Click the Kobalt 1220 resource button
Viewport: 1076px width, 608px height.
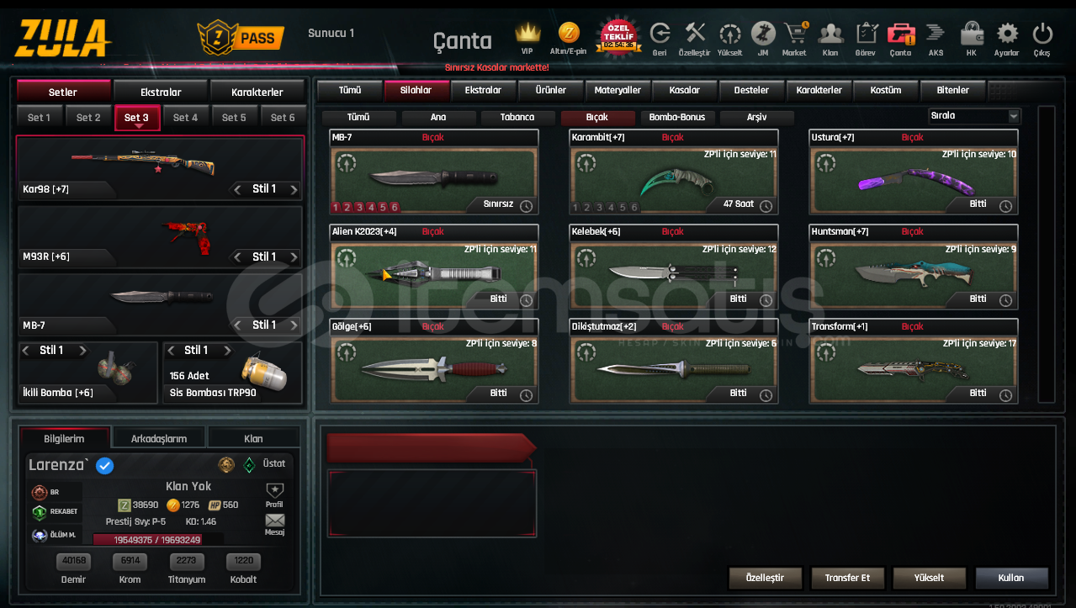(x=243, y=561)
